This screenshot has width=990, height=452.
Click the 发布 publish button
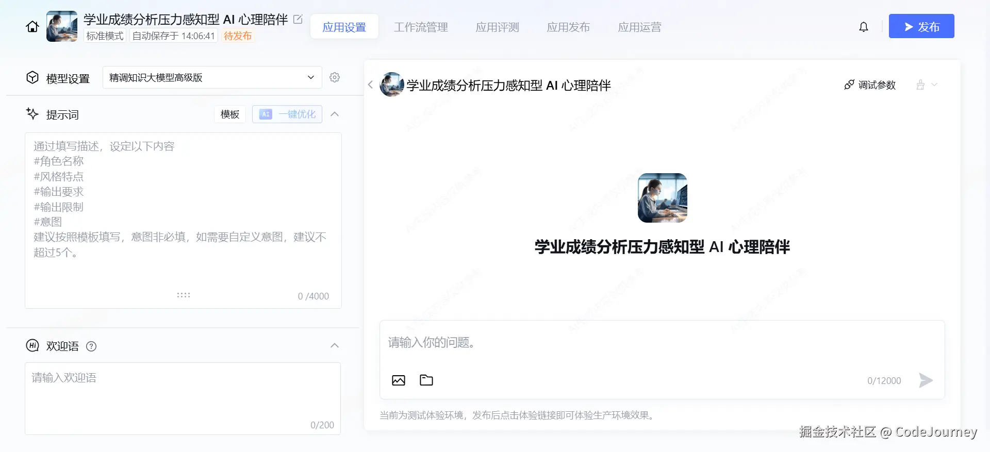pyautogui.click(x=921, y=26)
